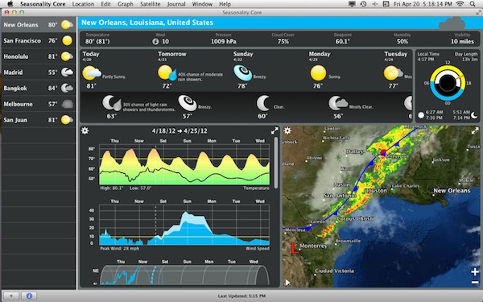The height and width of the screenshot is (302, 483).
Task: Open the Satellite menu
Action: [x=150, y=4]
